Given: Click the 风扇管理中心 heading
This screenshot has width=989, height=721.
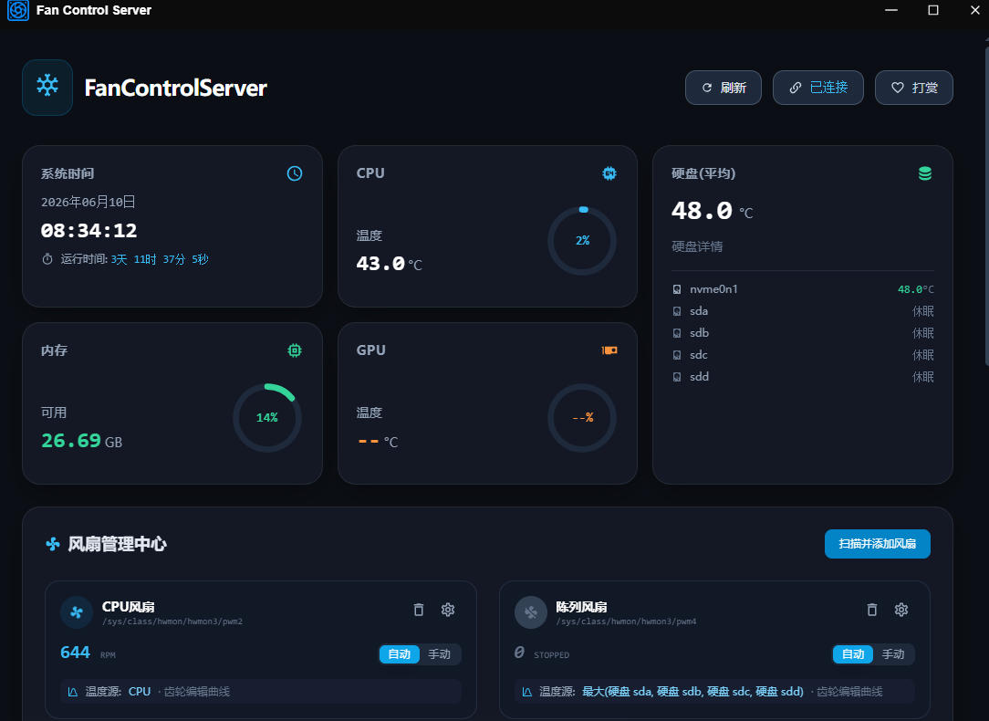Looking at the screenshot, I should click(118, 544).
